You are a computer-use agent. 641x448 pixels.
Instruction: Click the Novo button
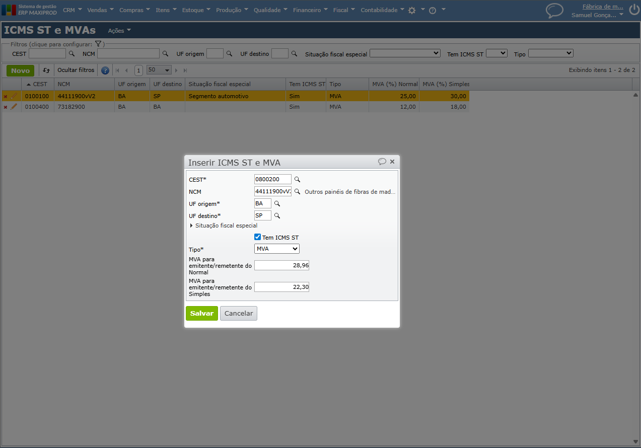click(21, 70)
